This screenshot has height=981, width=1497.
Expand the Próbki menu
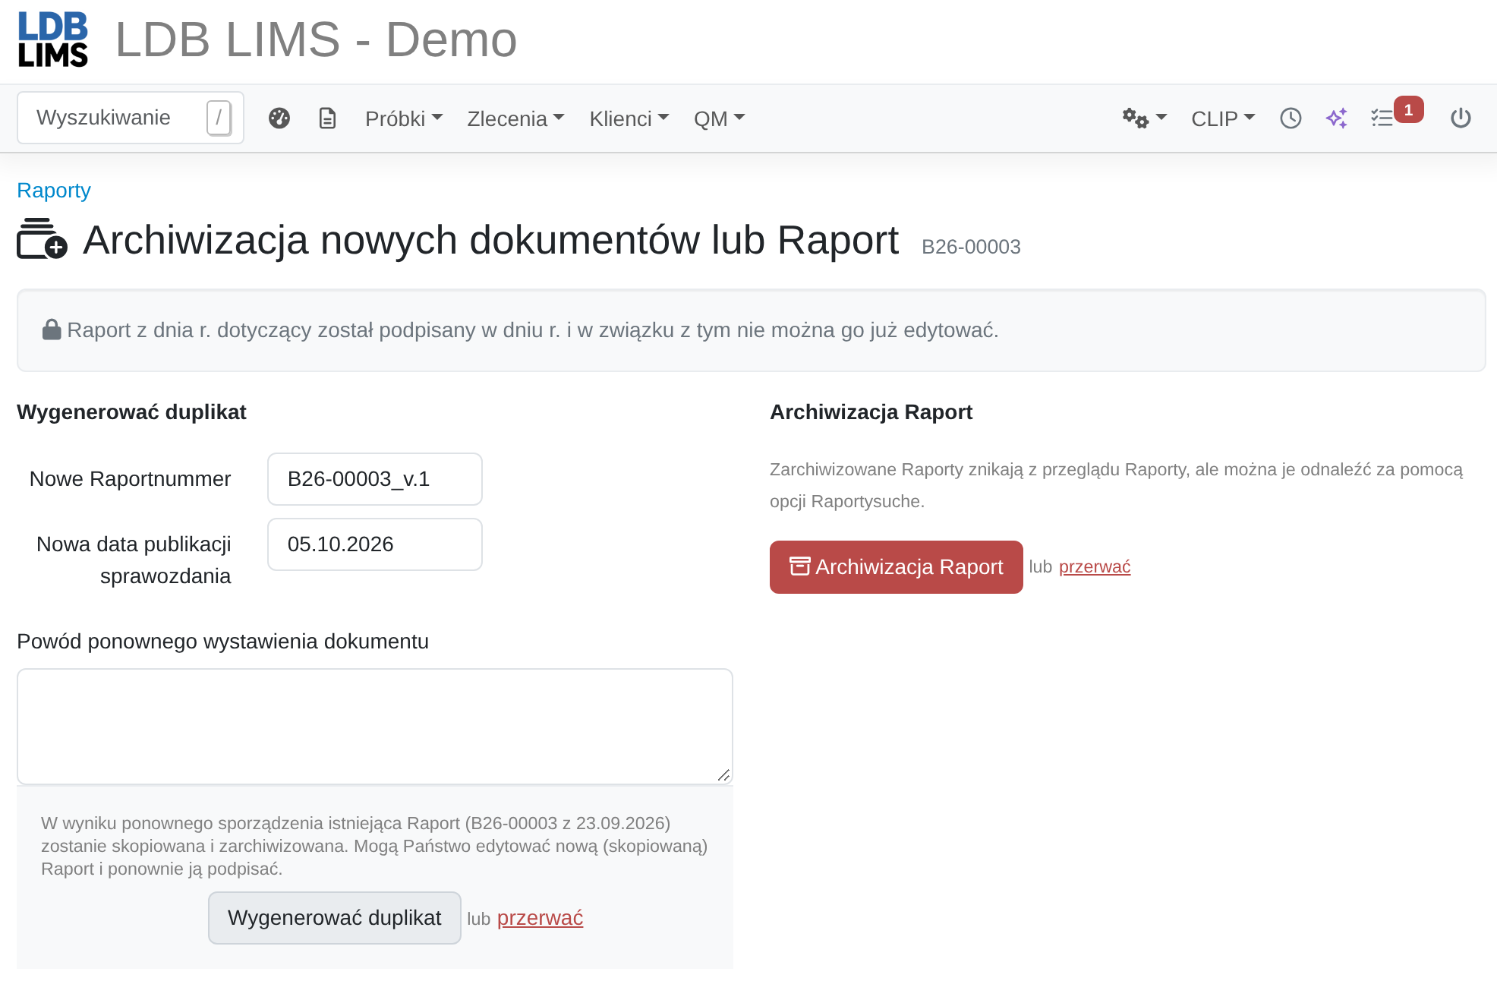(x=404, y=118)
